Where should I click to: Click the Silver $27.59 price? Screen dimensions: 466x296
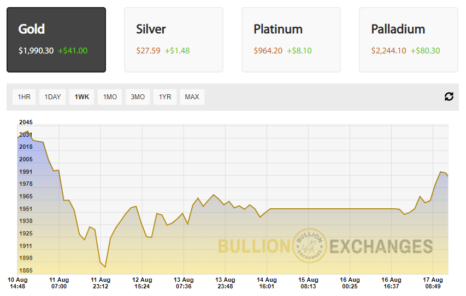click(x=149, y=51)
